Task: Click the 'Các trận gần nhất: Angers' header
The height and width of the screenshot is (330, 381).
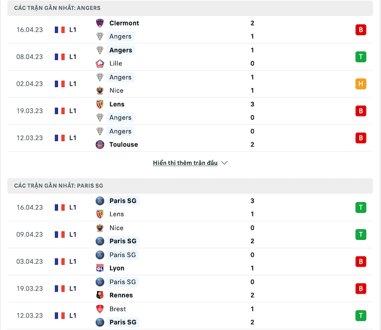Action: [190, 8]
